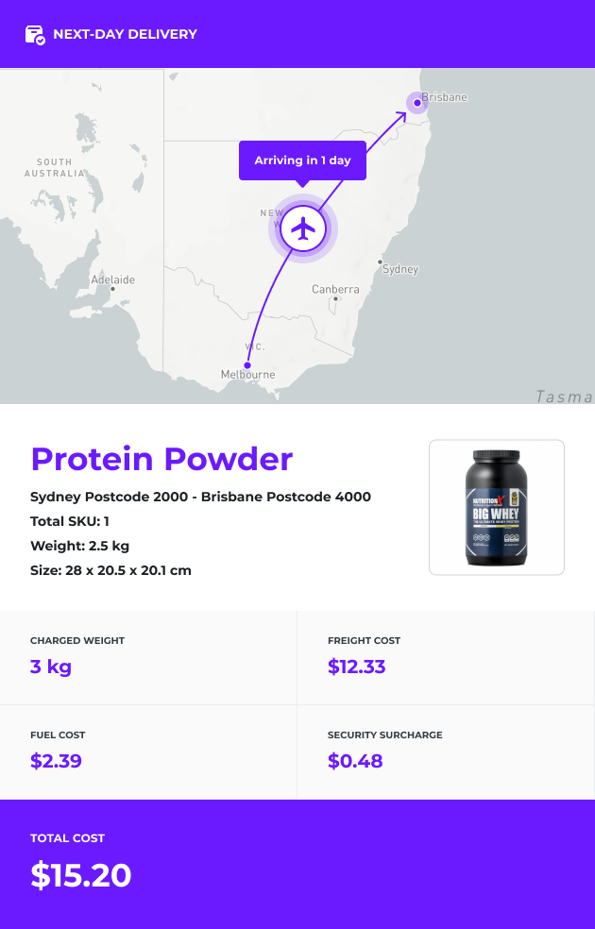This screenshot has width=595, height=929.
Task: Click the Total Cost $15.20 amount
Action: [81, 875]
